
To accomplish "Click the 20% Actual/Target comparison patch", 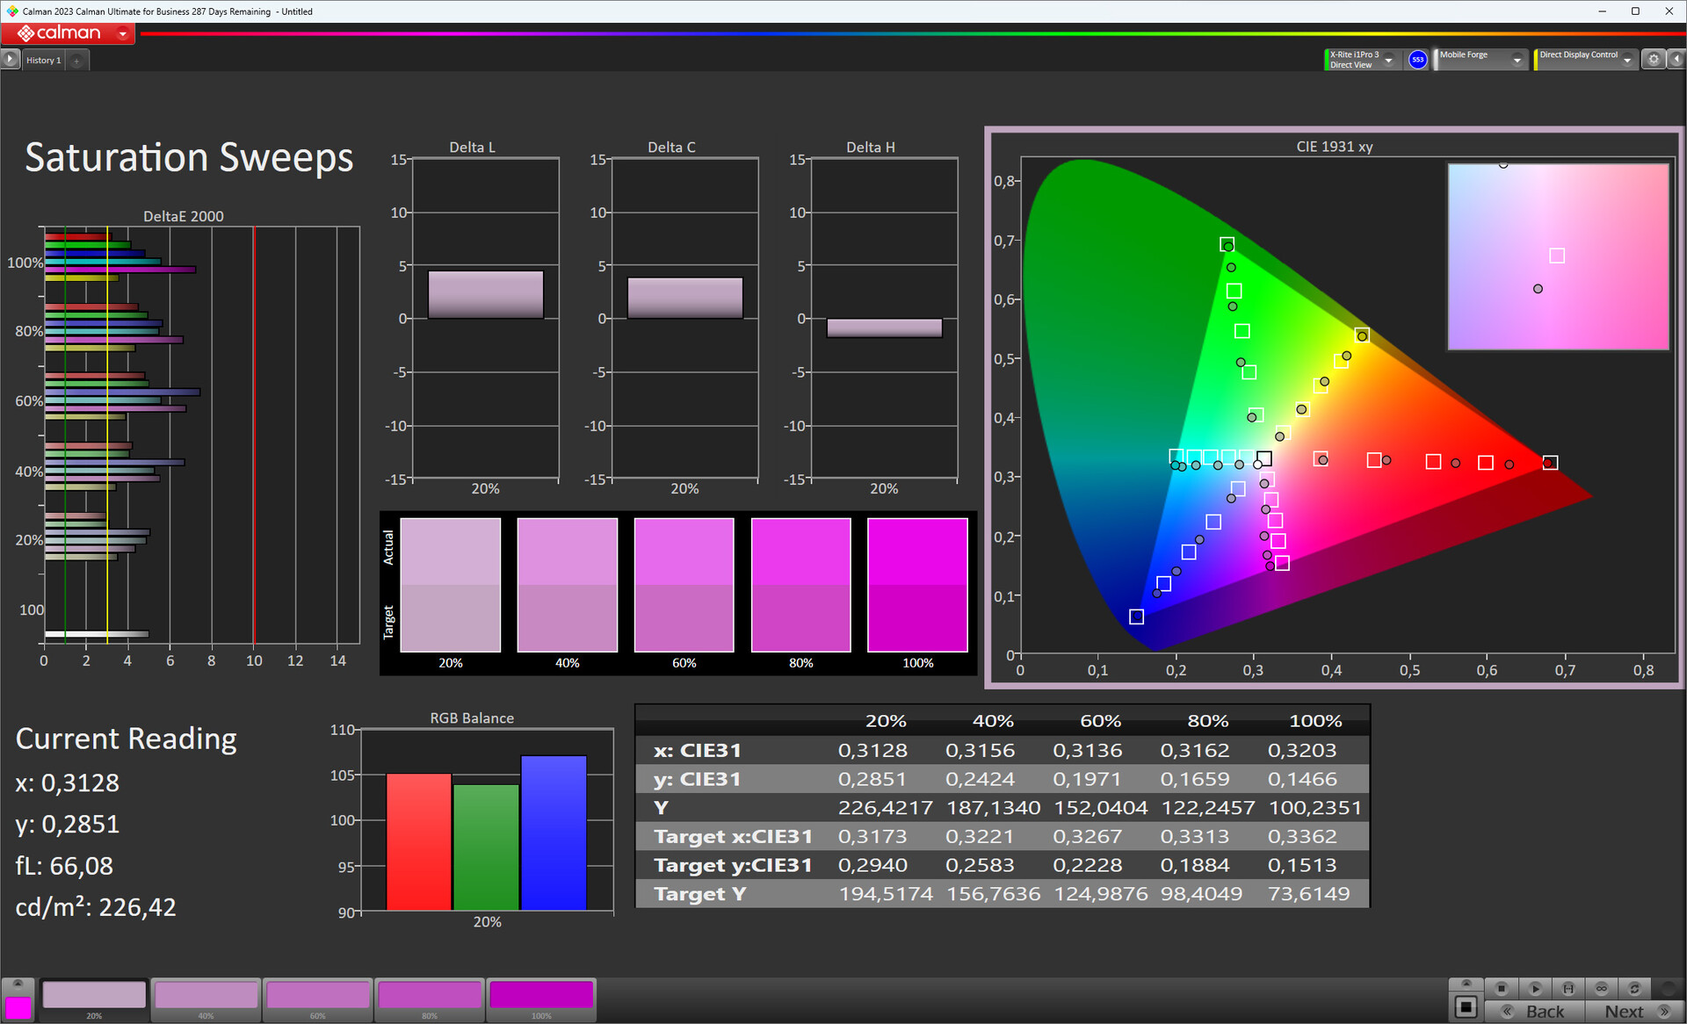I will tap(451, 585).
